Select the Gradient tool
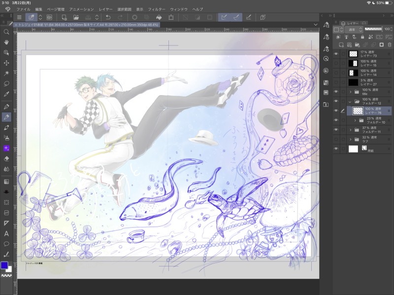Image resolution: width=394 pixels, height=295 pixels. tap(6, 181)
